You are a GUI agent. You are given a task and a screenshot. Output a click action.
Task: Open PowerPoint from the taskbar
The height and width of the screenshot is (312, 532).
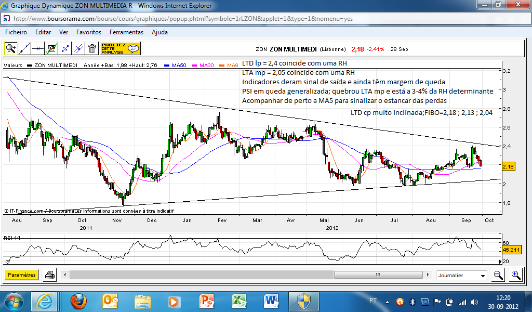[207, 302]
